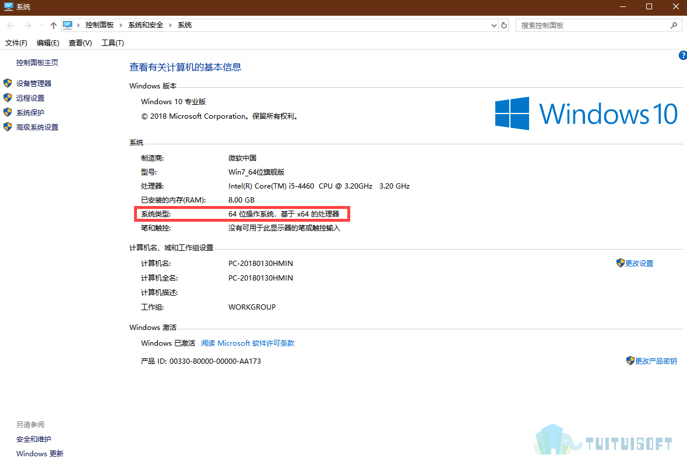Click 更改产品密钥 link

[656, 361]
